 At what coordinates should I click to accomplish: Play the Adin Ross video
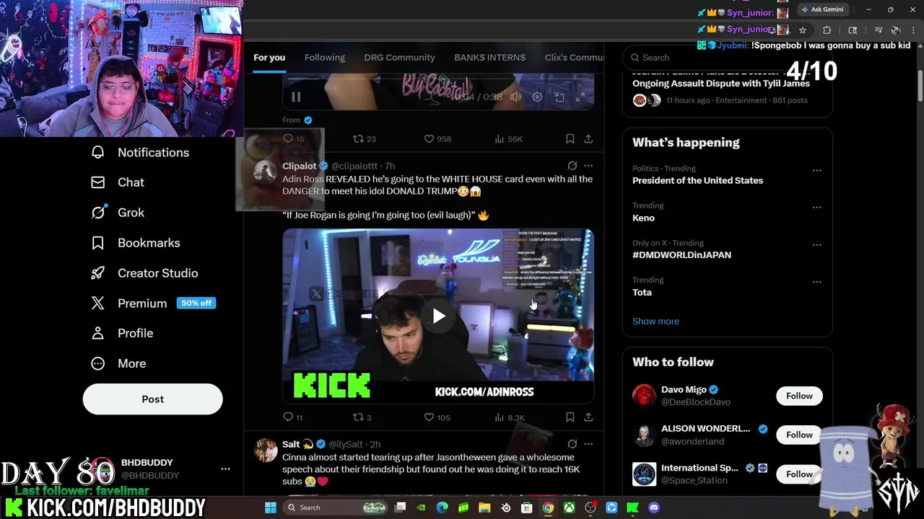(438, 316)
